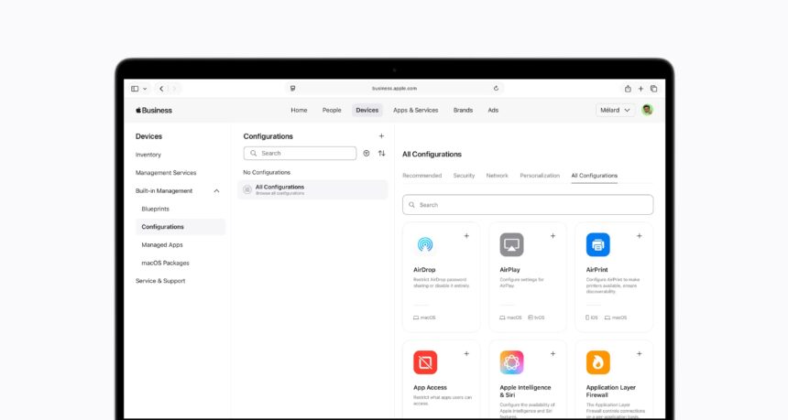Open the filter icon beside Configurations search

[367, 154]
